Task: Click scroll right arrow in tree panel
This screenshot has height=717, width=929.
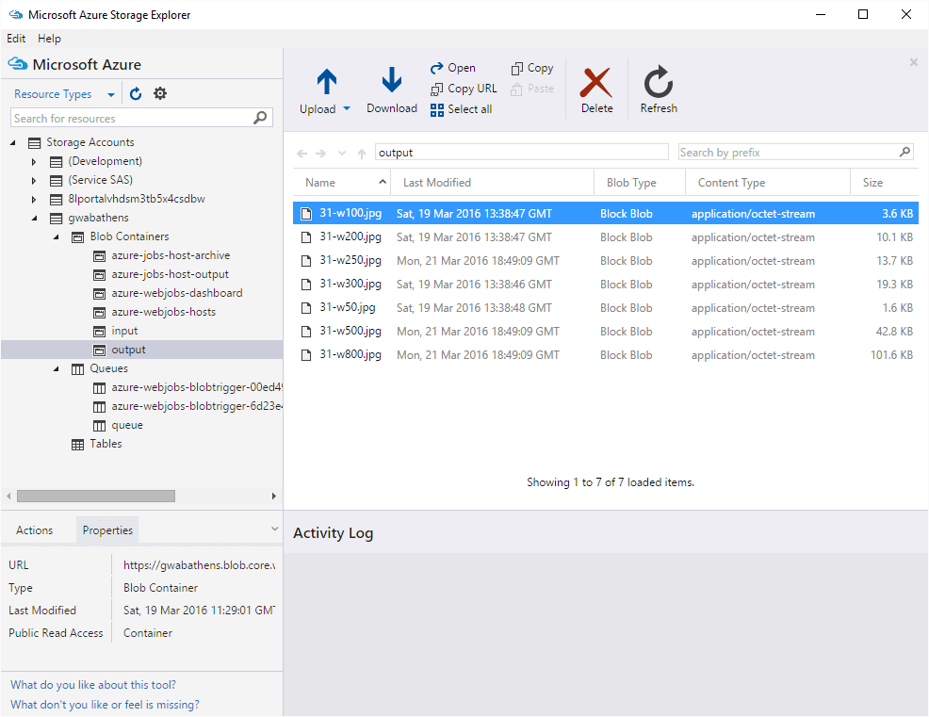Action: 274,496
